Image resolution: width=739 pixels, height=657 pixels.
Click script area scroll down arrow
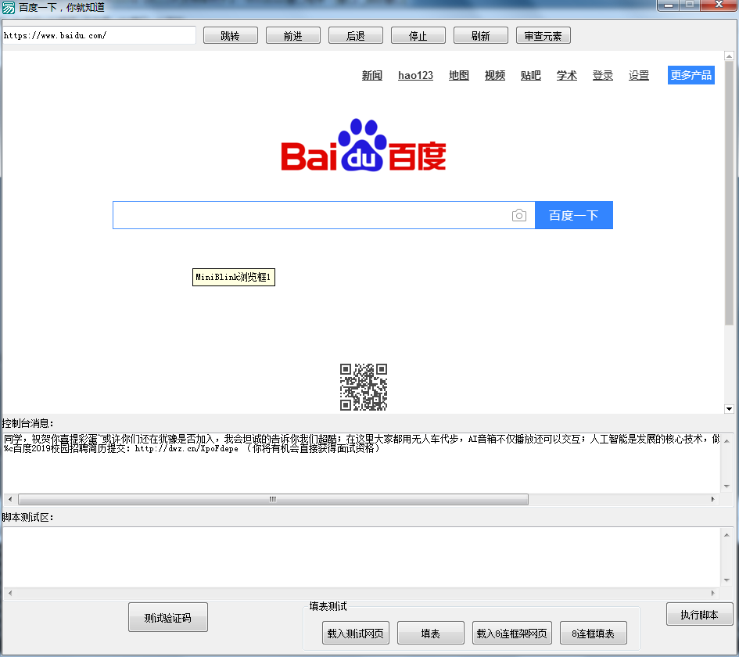pyautogui.click(x=726, y=580)
